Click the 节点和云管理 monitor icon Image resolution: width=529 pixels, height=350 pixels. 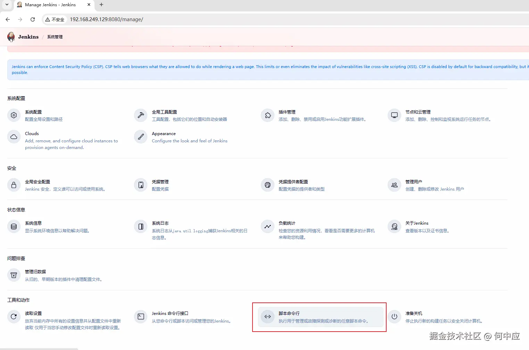(x=394, y=115)
